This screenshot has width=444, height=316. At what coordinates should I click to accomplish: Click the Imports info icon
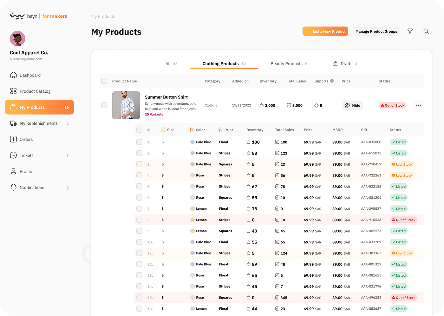click(x=332, y=81)
